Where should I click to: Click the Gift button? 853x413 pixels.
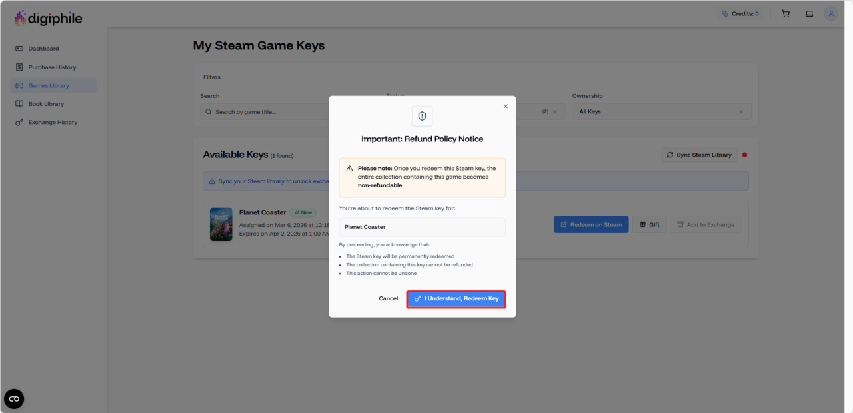point(649,224)
